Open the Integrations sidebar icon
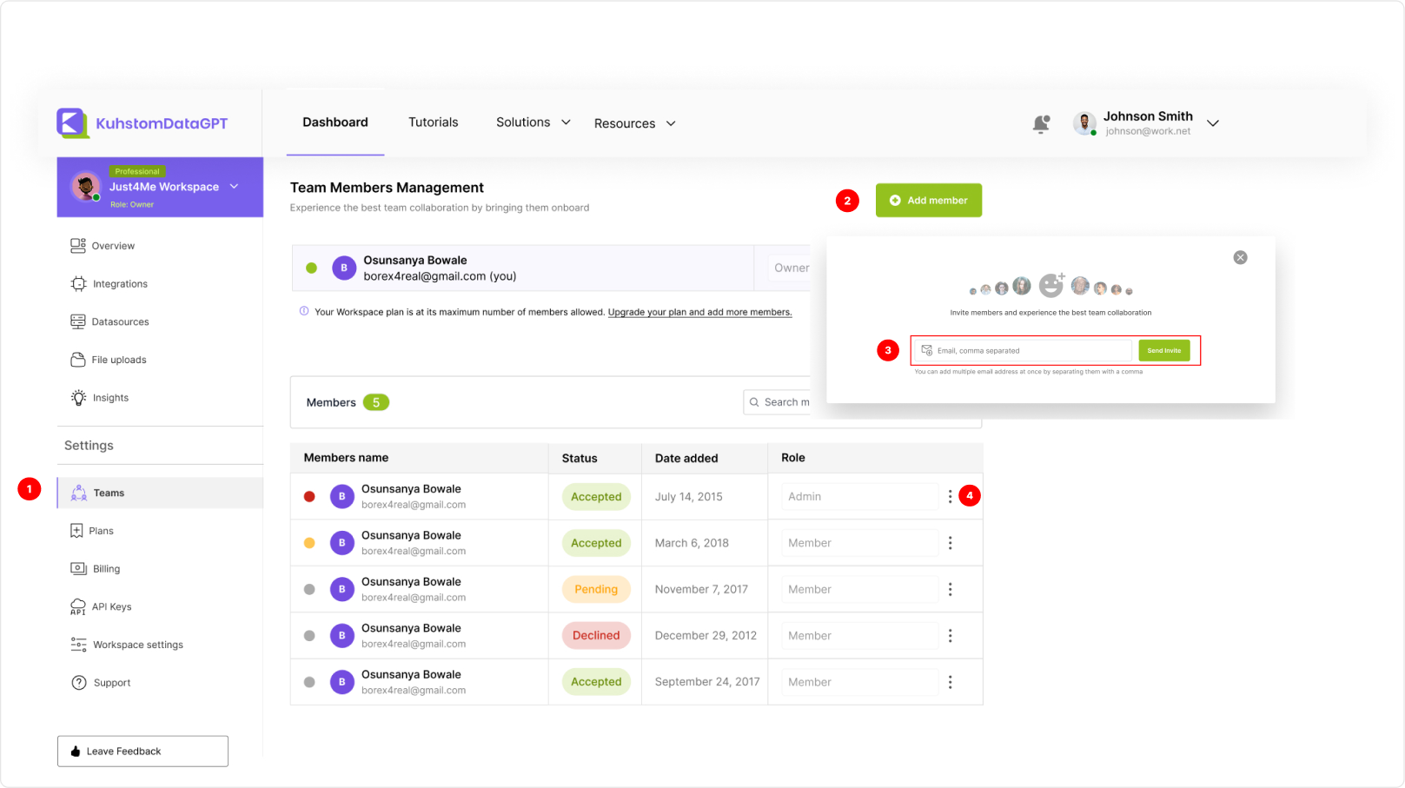Image resolution: width=1405 pixels, height=788 pixels. click(x=78, y=284)
